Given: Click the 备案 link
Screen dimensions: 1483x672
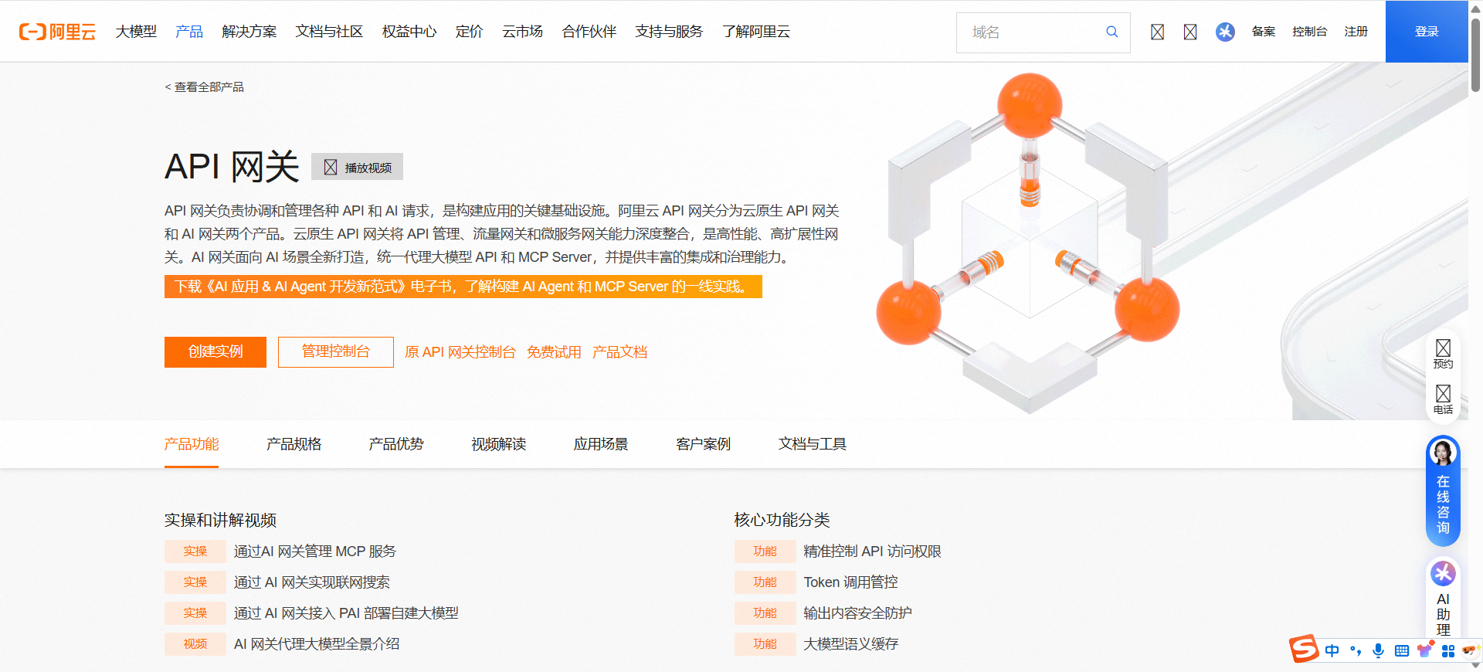Looking at the screenshot, I should pos(1264,32).
